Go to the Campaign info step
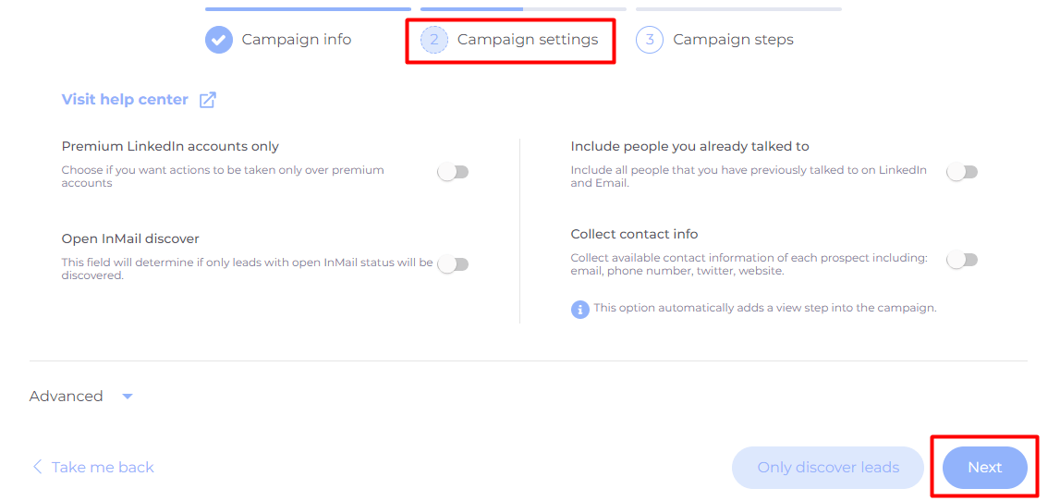Screen dimensions: 1060x501 [x=297, y=40]
